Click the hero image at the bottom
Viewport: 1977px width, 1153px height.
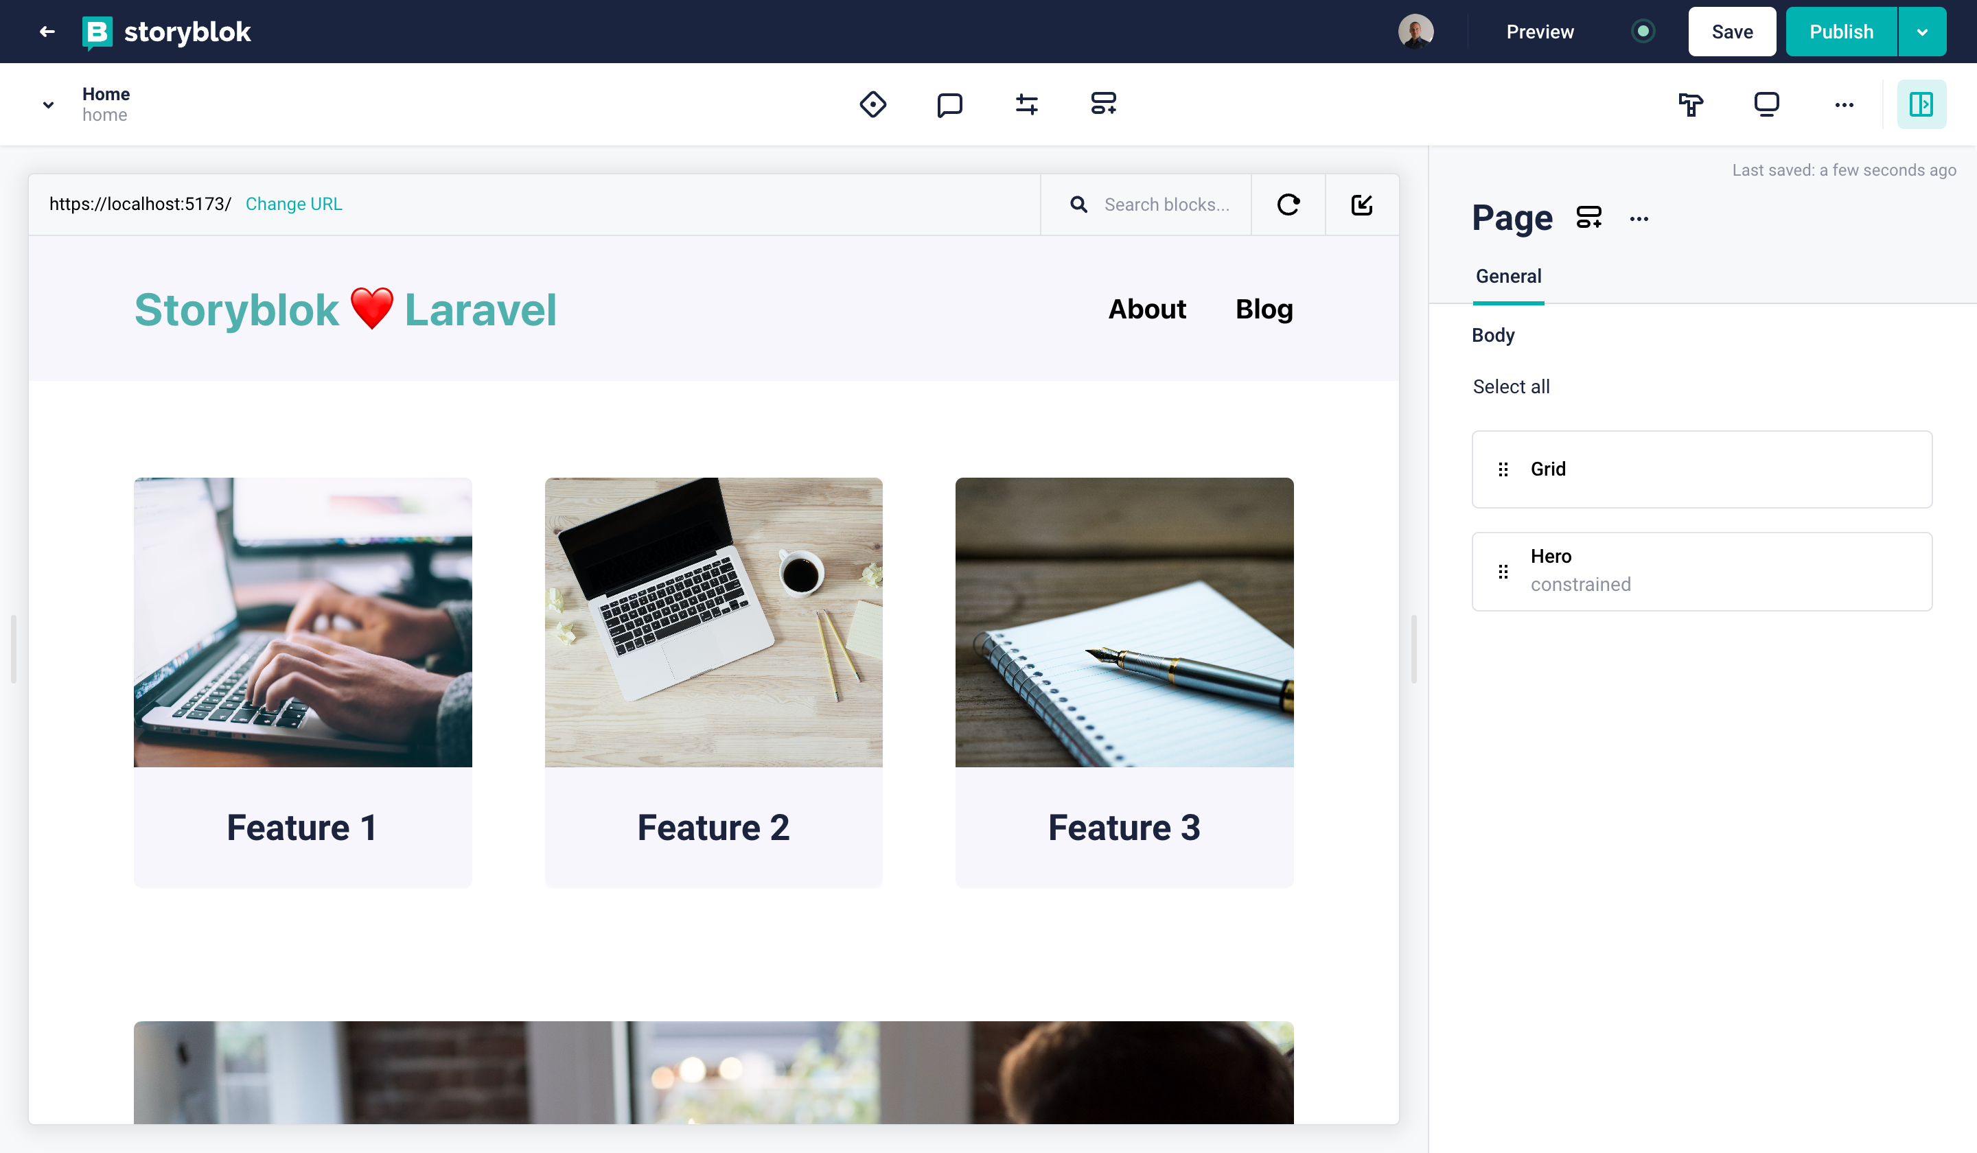pos(713,1071)
